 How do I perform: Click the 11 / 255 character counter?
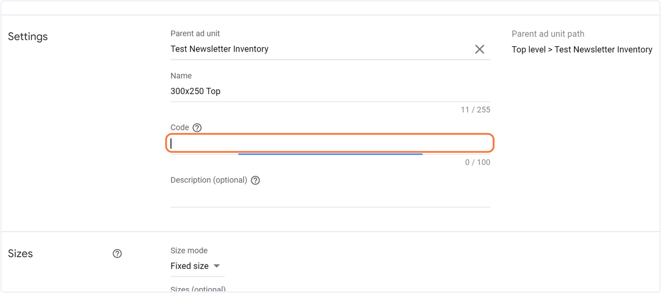(475, 110)
